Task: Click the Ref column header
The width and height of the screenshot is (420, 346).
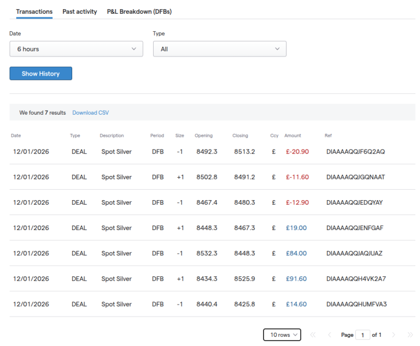Action: point(328,136)
